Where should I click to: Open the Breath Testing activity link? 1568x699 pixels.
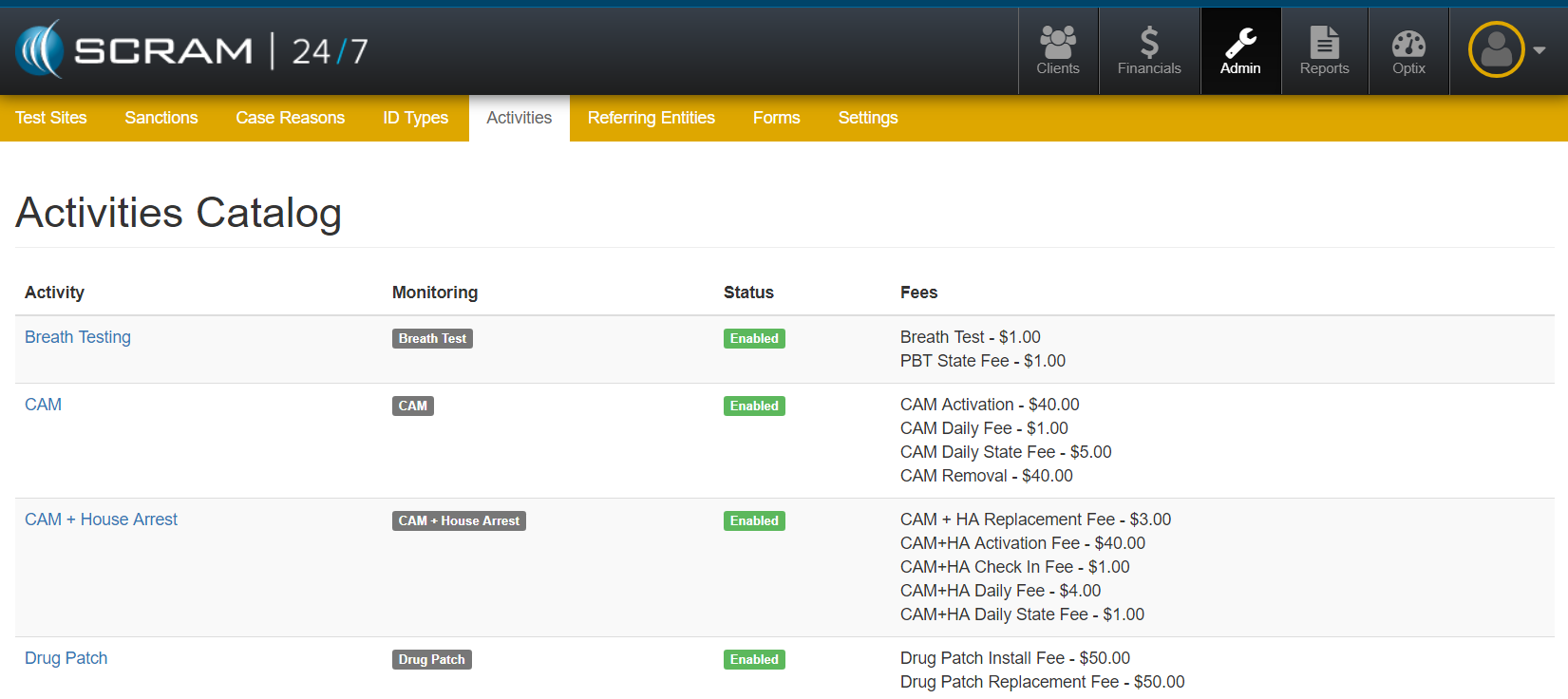(78, 337)
